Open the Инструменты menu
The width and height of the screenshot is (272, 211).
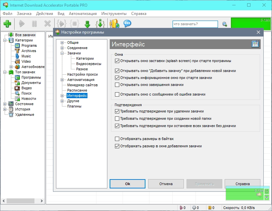[114, 14]
